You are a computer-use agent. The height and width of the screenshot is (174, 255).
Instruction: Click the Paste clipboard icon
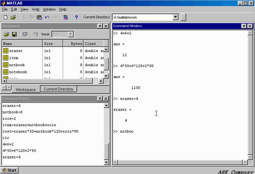point(39,17)
